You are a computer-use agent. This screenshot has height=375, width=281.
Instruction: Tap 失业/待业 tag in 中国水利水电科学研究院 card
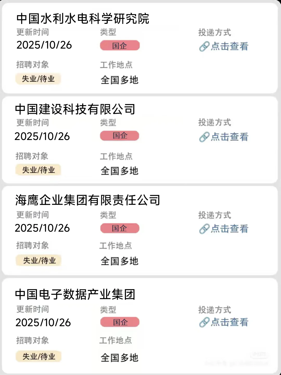38,79
